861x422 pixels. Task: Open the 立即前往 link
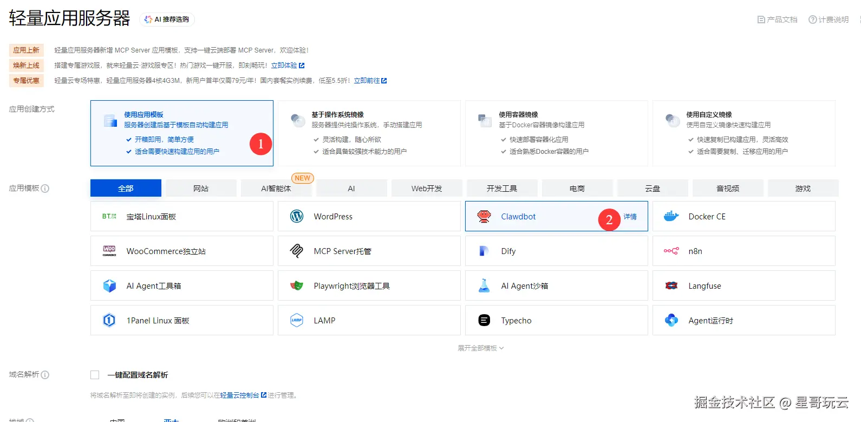[x=370, y=81]
